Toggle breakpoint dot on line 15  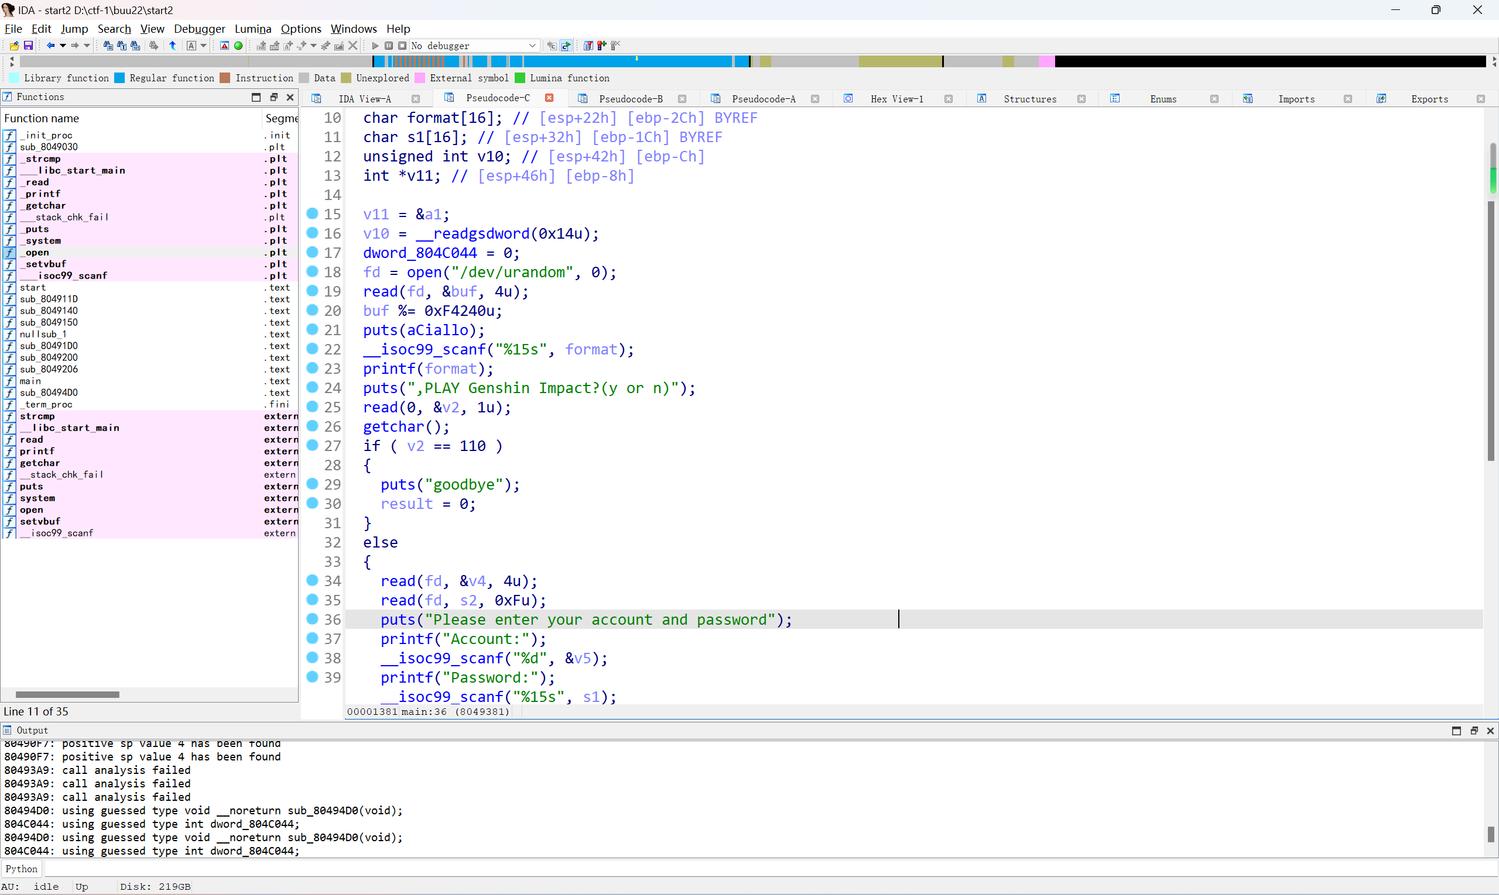click(312, 214)
